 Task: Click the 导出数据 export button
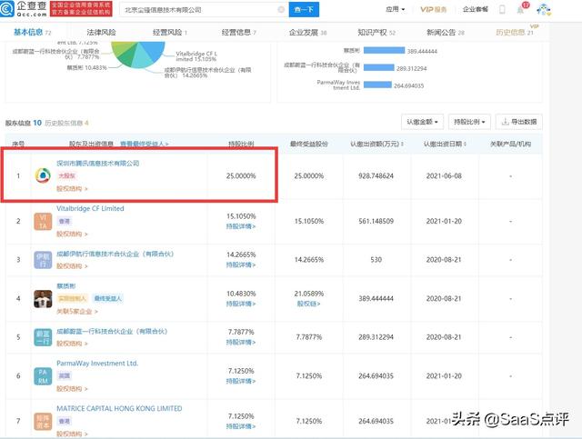pos(519,122)
